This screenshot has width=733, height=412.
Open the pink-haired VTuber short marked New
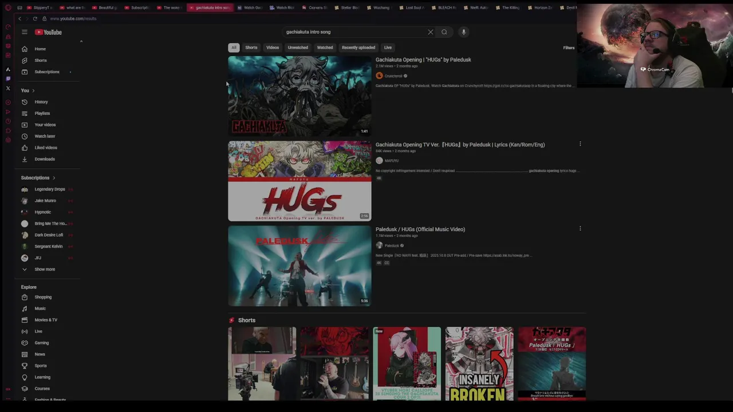click(x=407, y=364)
